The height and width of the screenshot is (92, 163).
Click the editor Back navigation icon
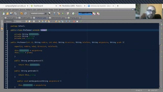(x=30, y=21)
